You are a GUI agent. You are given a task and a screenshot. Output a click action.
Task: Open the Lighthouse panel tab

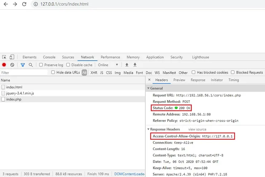point(201,57)
